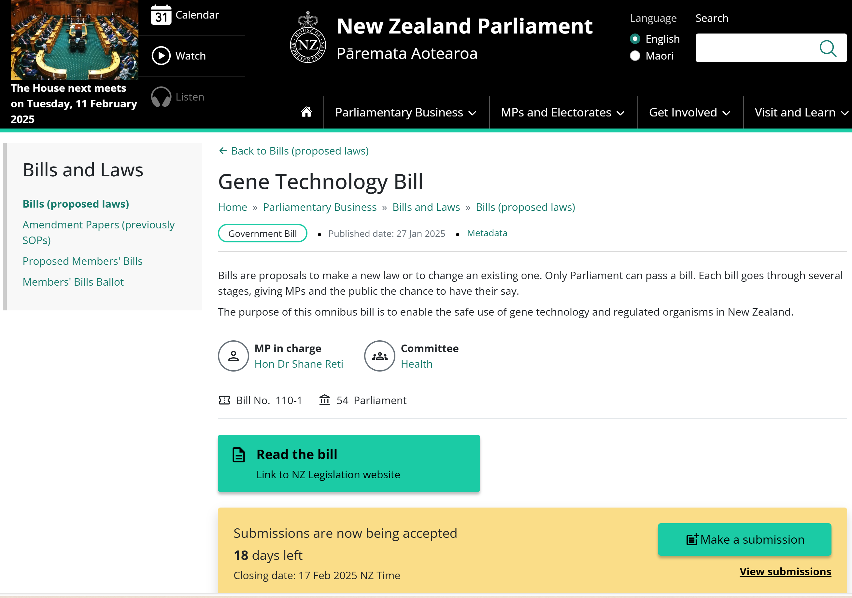Click the 54 Parliament text
This screenshot has height=598, width=852.
pos(371,401)
